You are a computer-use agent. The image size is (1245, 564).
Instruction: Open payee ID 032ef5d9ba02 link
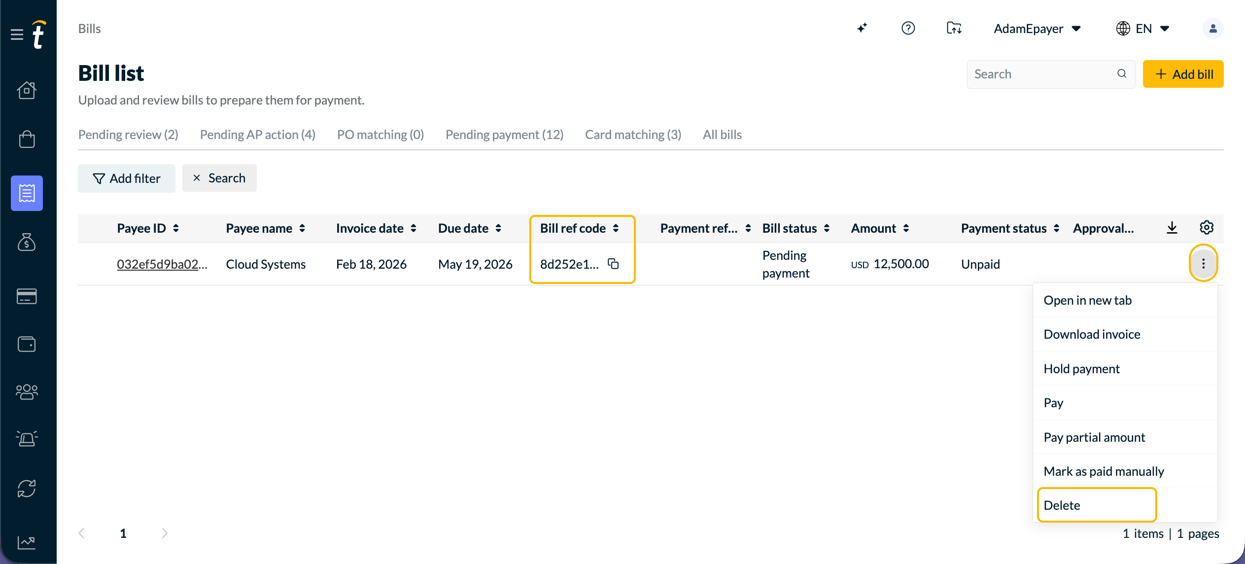pyautogui.click(x=162, y=264)
